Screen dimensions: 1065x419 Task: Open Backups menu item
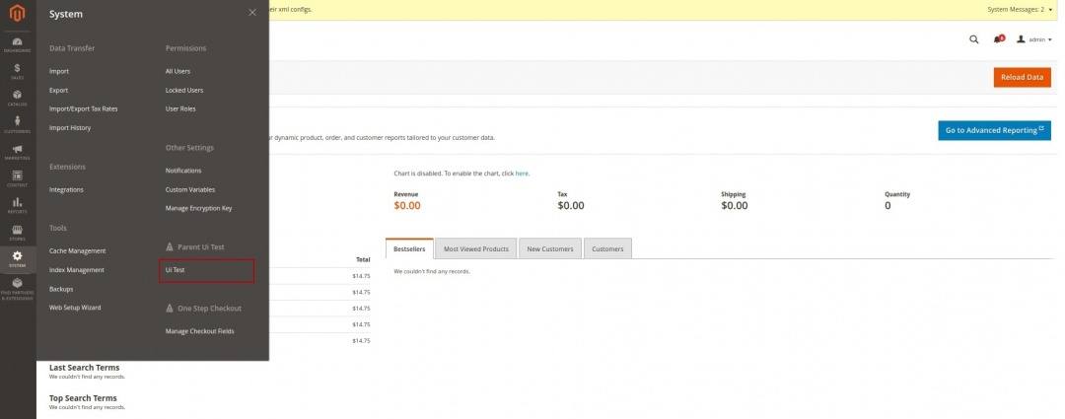[x=61, y=289]
